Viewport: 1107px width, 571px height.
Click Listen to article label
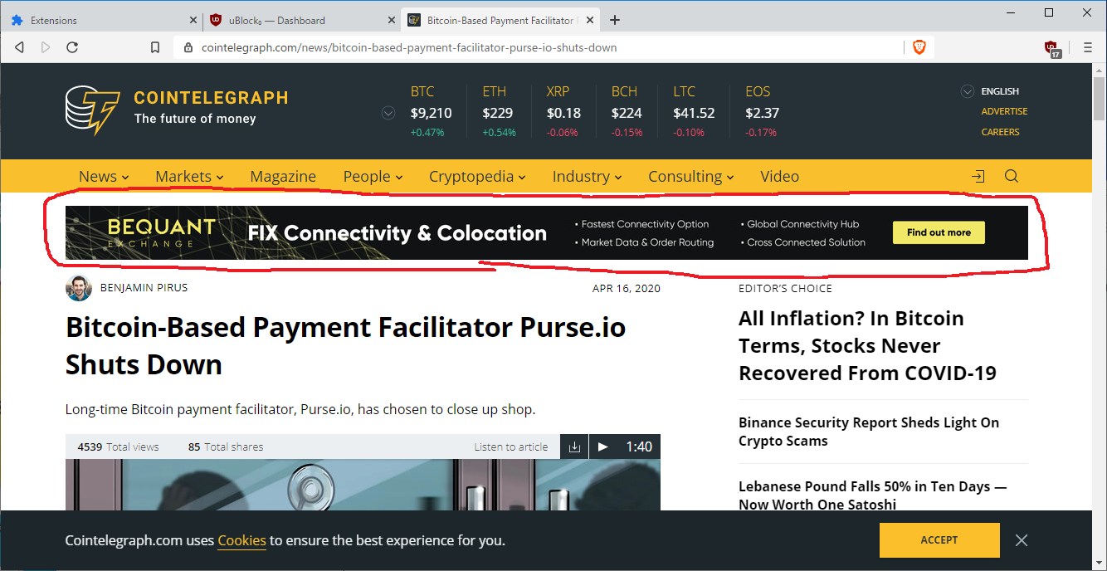click(511, 447)
